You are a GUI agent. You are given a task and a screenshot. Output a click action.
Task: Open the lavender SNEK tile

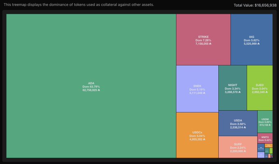(197, 89)
